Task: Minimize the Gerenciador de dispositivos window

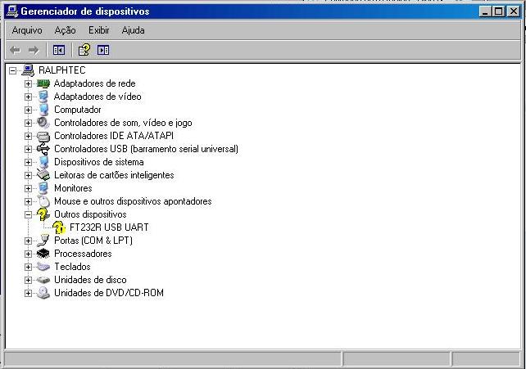Action: click(485, 11)
